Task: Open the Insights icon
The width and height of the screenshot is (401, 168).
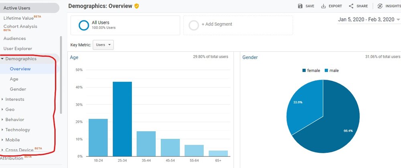Action: (x=380, y=6)
